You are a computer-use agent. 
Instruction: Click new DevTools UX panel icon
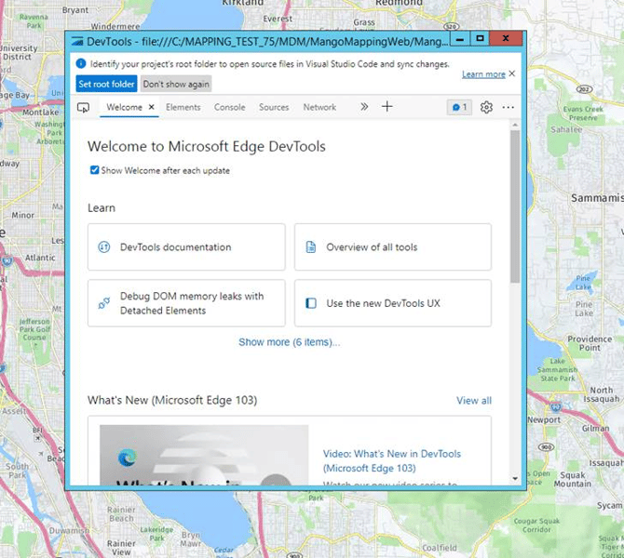pos(311,303)
